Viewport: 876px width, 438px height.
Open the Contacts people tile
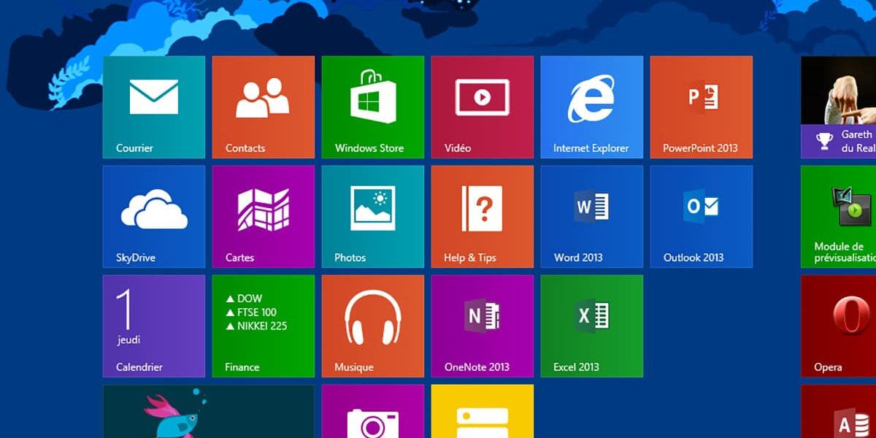[x=263, y=107]
